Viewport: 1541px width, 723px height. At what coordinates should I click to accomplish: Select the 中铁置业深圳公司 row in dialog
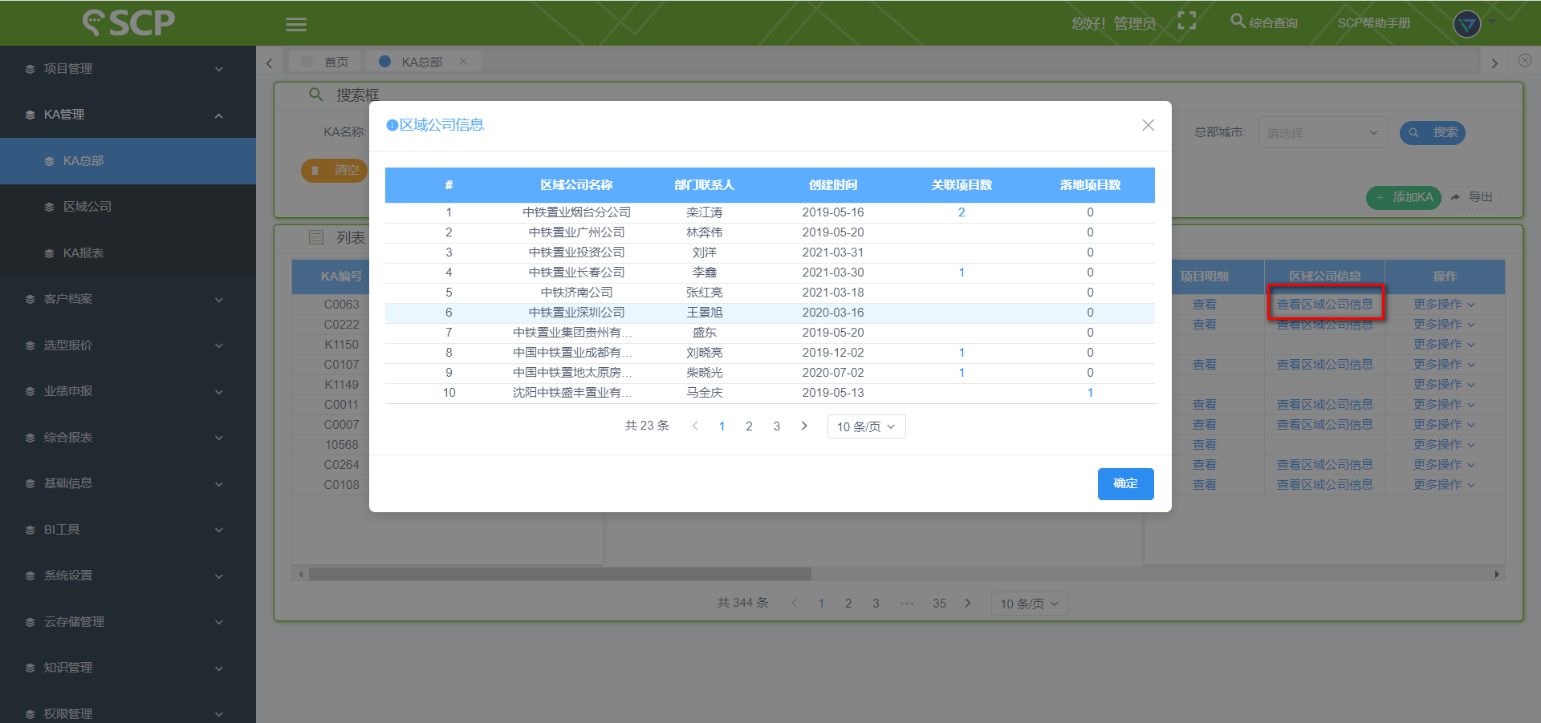click(x=770, y=313)
